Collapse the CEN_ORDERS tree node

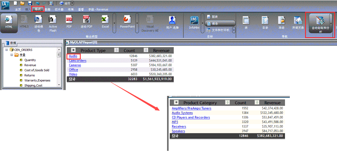(x=6, y=50)
